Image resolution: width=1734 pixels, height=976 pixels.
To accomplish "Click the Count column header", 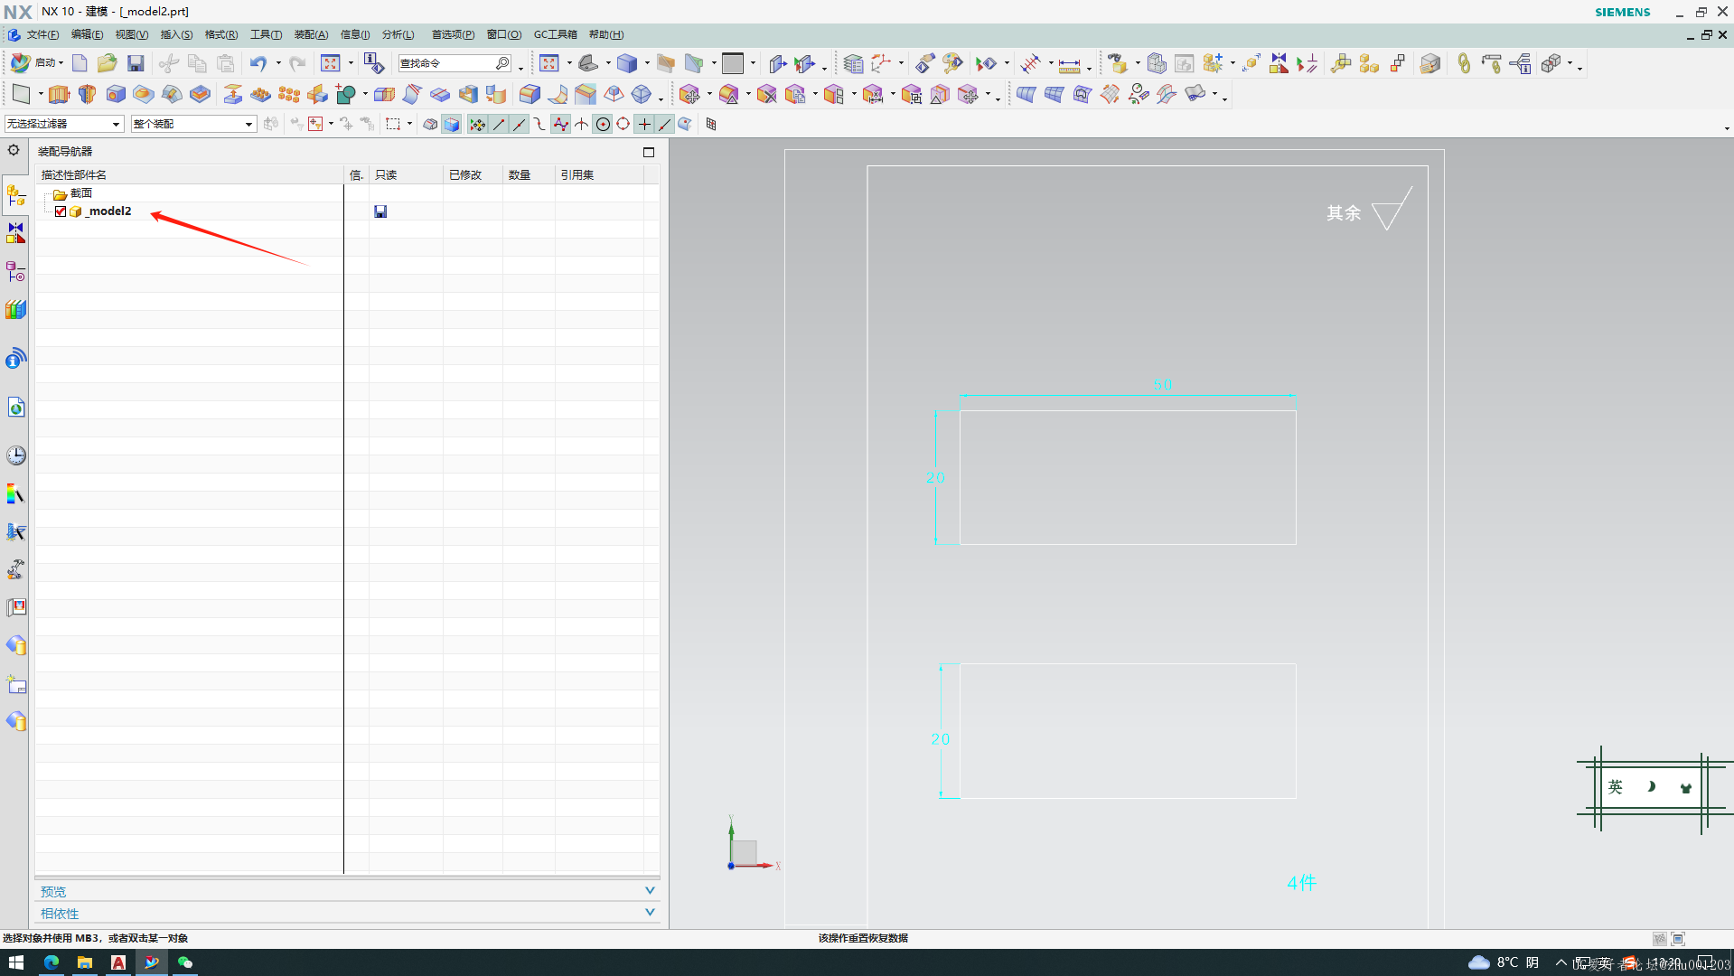I will coord(529,174).
